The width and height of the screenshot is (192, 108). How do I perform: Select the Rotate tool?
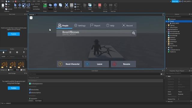click(28, 6)
